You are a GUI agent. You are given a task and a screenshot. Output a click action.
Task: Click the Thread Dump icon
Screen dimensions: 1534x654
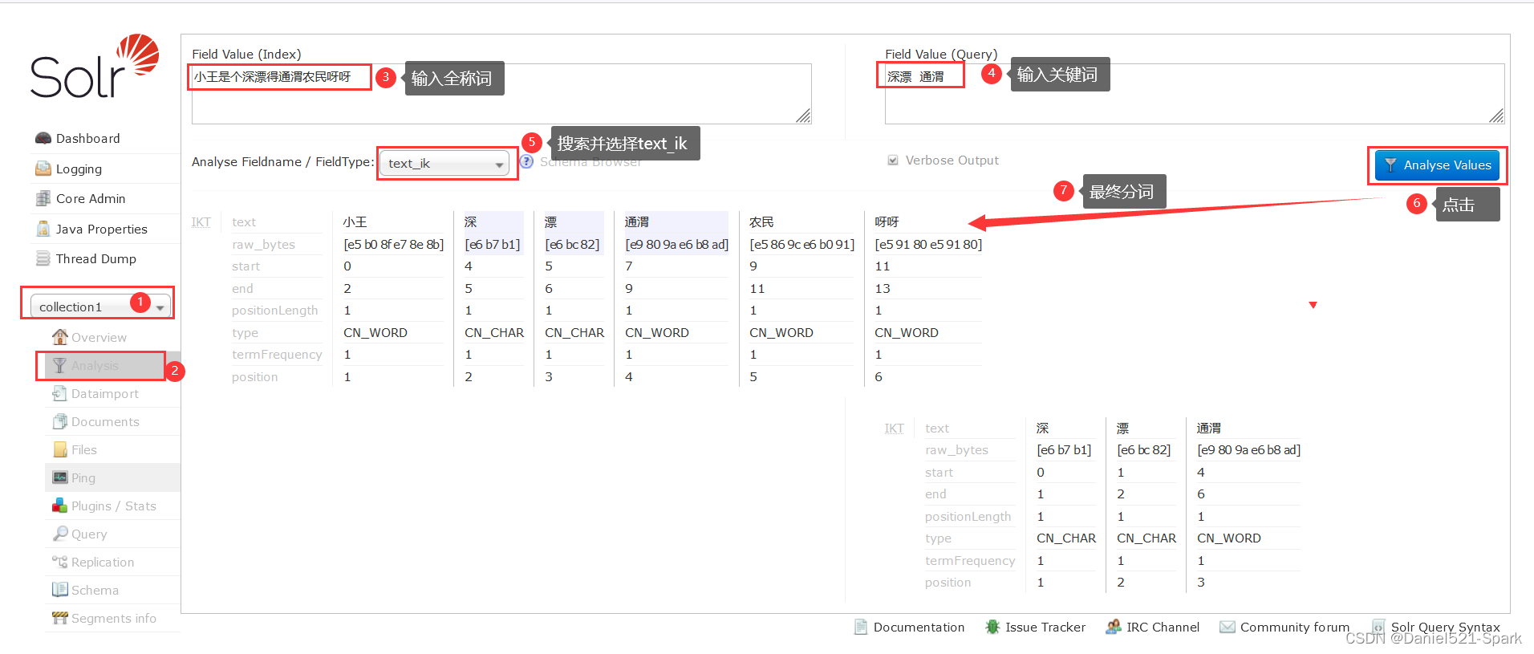pos(43,258)
